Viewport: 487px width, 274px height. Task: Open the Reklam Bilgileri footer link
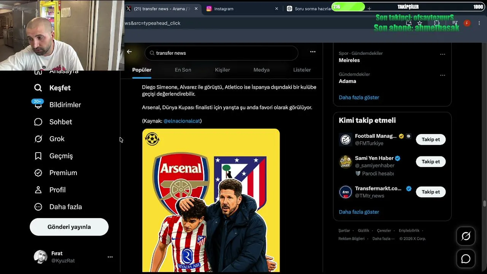click(x=352, y=239)
